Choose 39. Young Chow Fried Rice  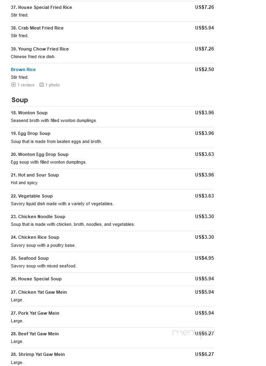(40, 49)
